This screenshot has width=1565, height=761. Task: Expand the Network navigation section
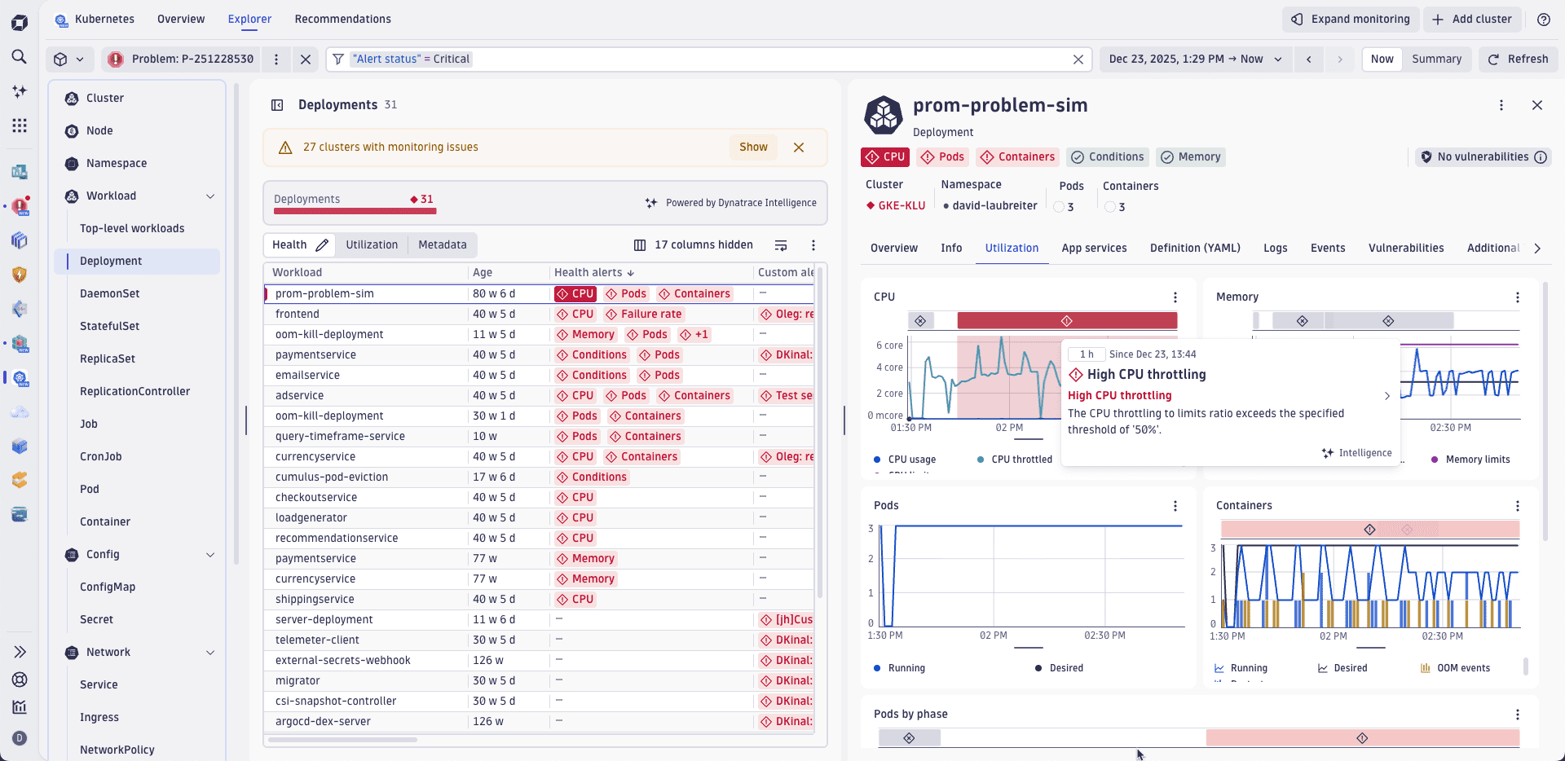[210, 652]
